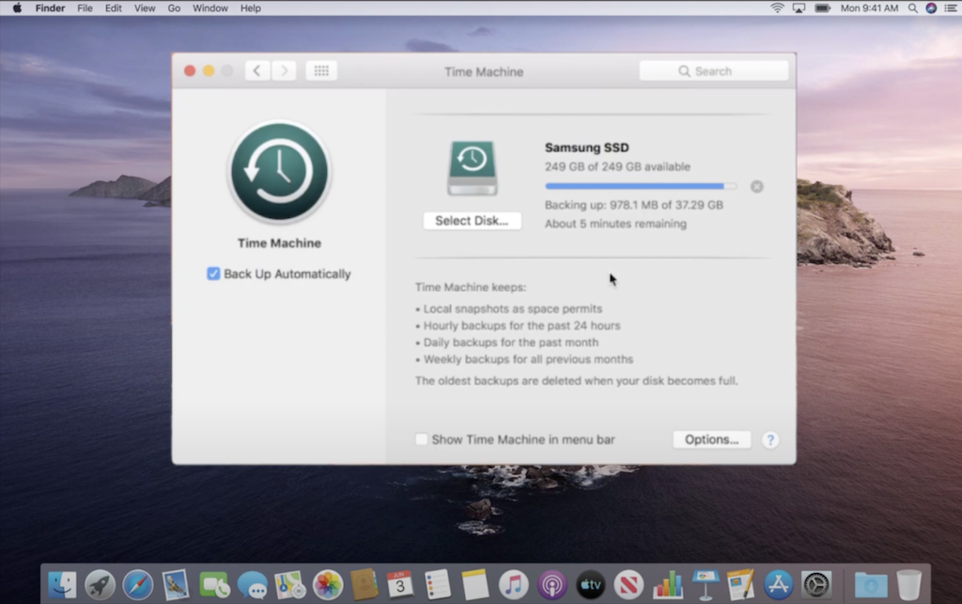Viewport: 962px width, 604px height.
Task: Click '249 GB of 249 GB available' text
Action: coord(617,167)
